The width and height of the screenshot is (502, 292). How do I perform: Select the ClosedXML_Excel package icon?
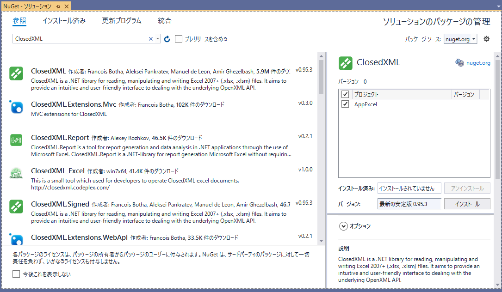coord(16,173)
